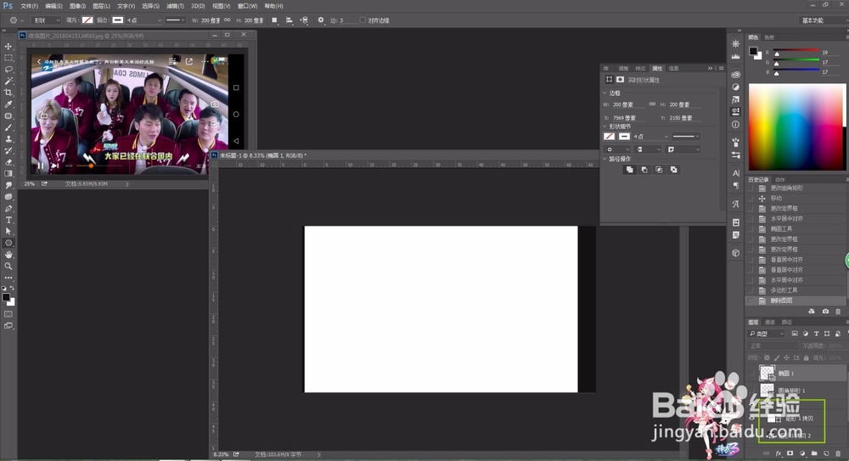Open stroke line style dropdown in options bar
849x461 pixels.
176,20
